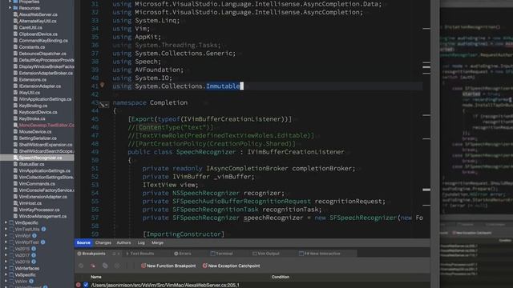Switch to the Changes tab
The width and height of the screenshot is (513, 288).
tap(103, 242)
